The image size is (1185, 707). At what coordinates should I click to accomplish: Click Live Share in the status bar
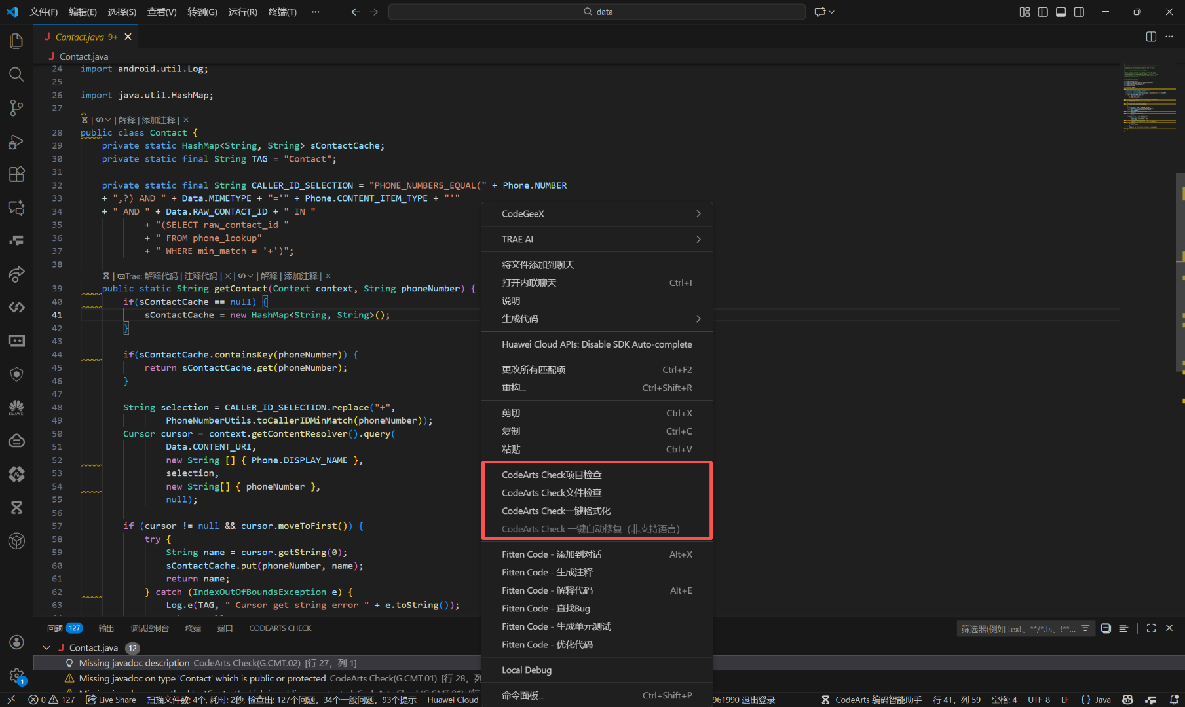tap(111, 700)
